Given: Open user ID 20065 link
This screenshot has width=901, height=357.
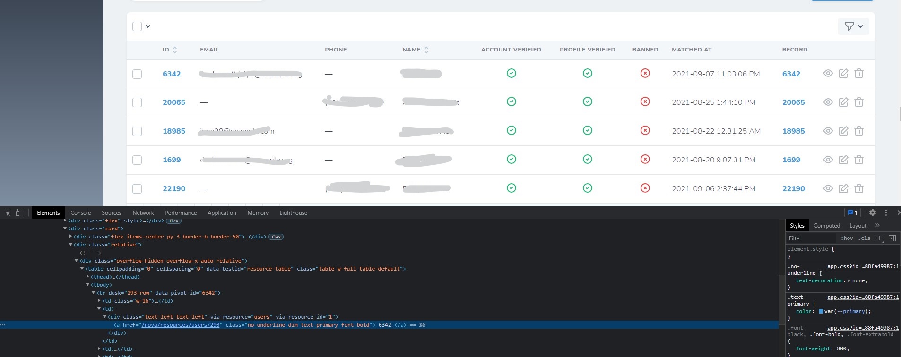Looking at the screenshot, I should pyautogui.click(x=174, y=102).
